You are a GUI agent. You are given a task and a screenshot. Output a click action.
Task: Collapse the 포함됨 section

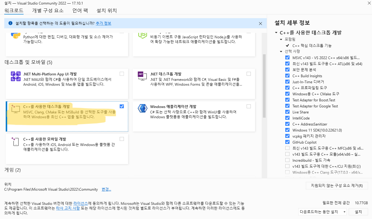coord(281,40)
